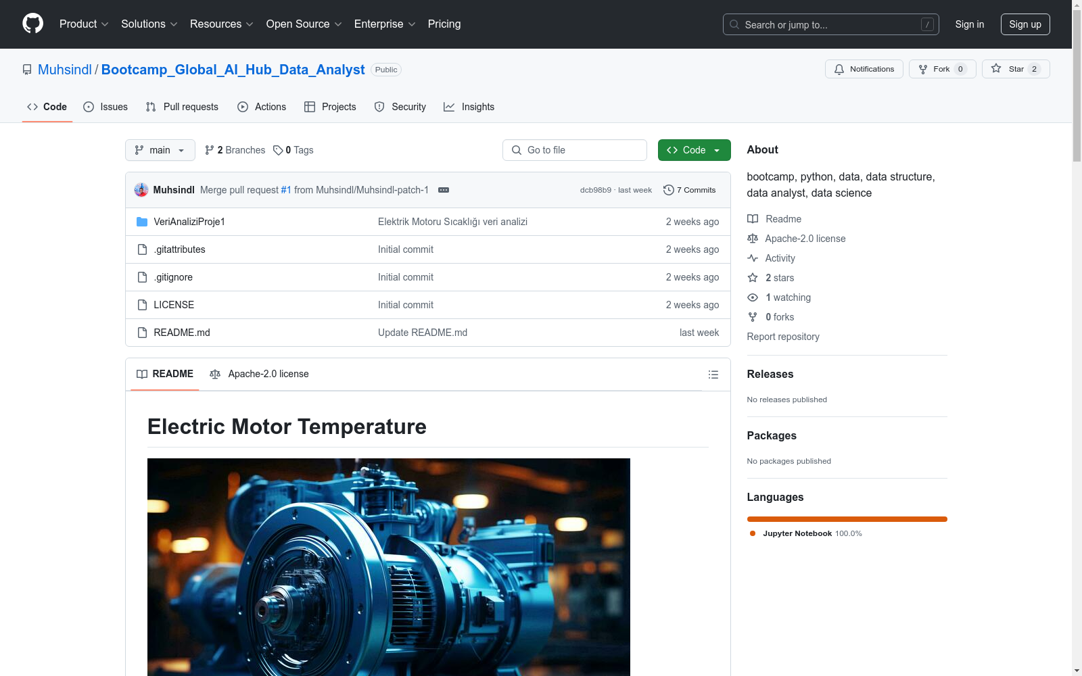1082x676 pixels.
Task: Expand the Open Source menu
Action: tap(304, 24)
